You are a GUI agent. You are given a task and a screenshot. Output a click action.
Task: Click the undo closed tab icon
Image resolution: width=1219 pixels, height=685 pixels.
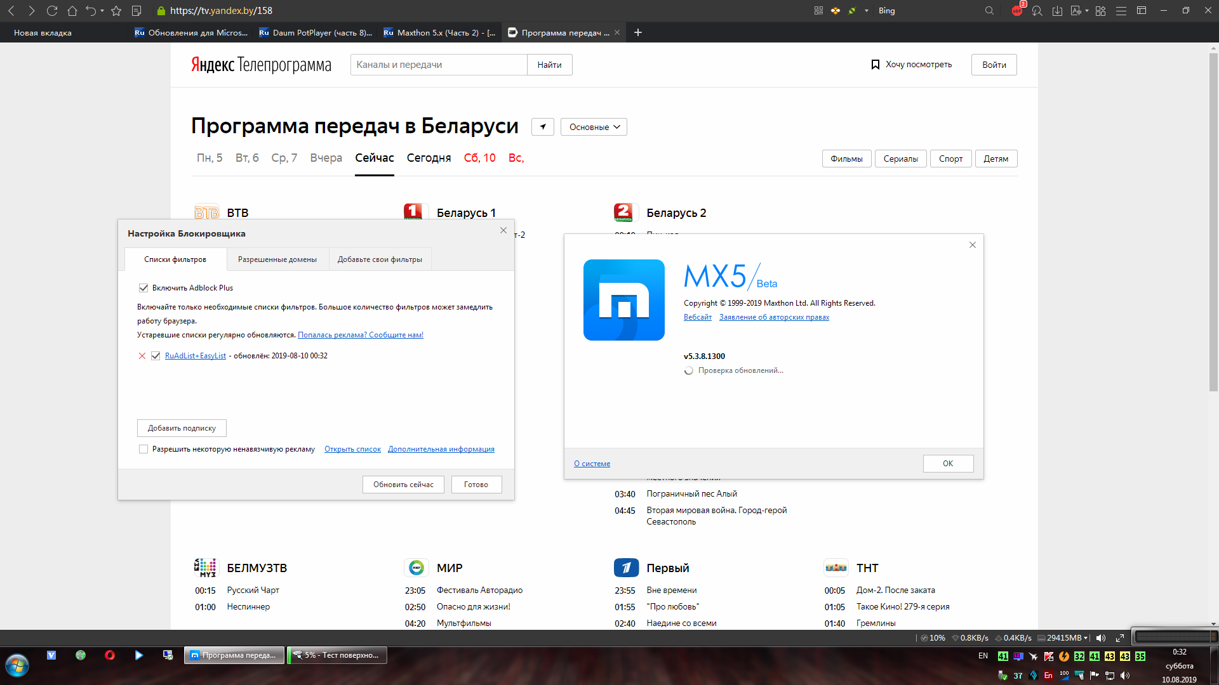pos(91,11)
